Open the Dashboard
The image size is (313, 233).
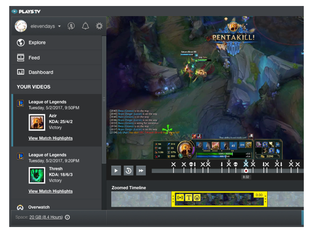pyautogui.click(x=41, y=72)
